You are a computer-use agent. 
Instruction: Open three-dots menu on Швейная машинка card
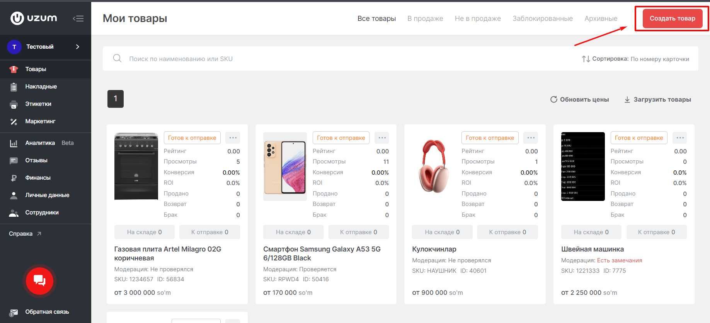[680, 138]
